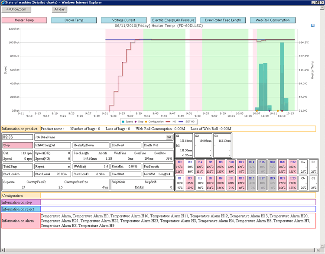The image size is (325, 254).
Task: Click the Speed legend marker
Action: pyautogui.click(x=124, y=122)
